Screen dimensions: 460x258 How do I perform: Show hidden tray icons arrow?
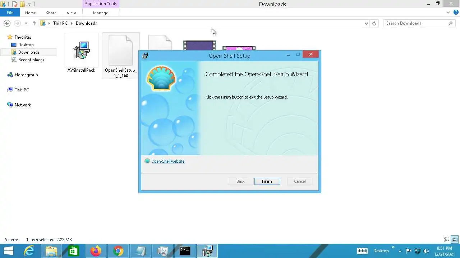point(400,251)
